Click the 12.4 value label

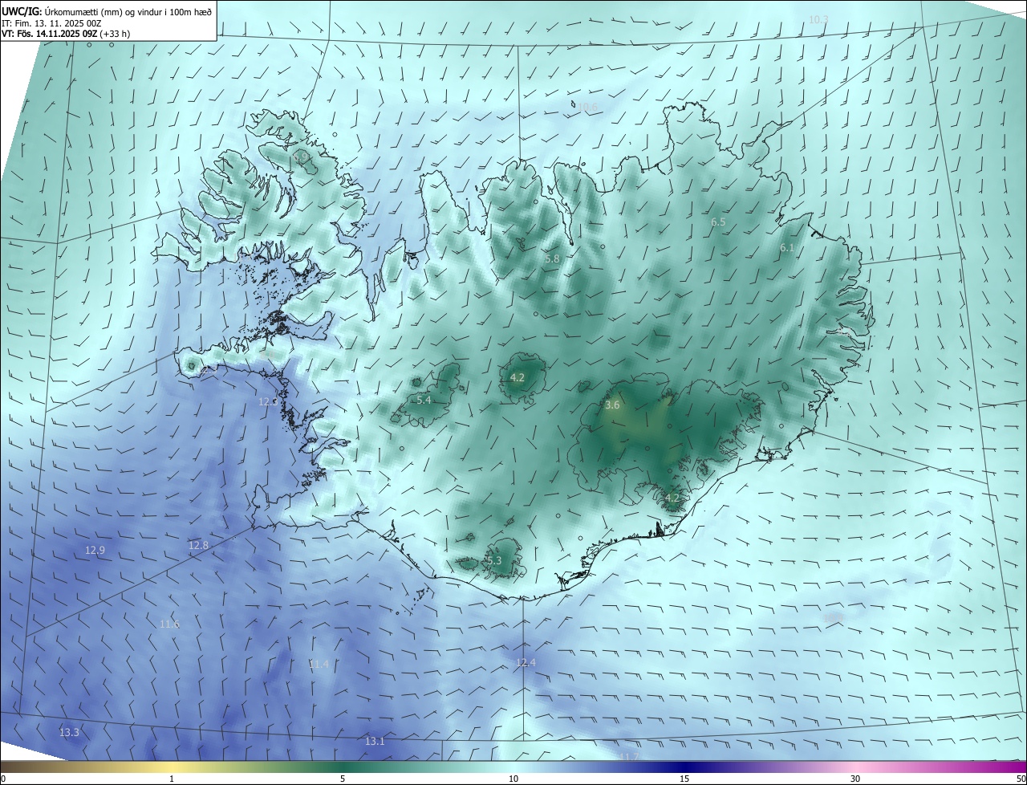coord(526,662)
